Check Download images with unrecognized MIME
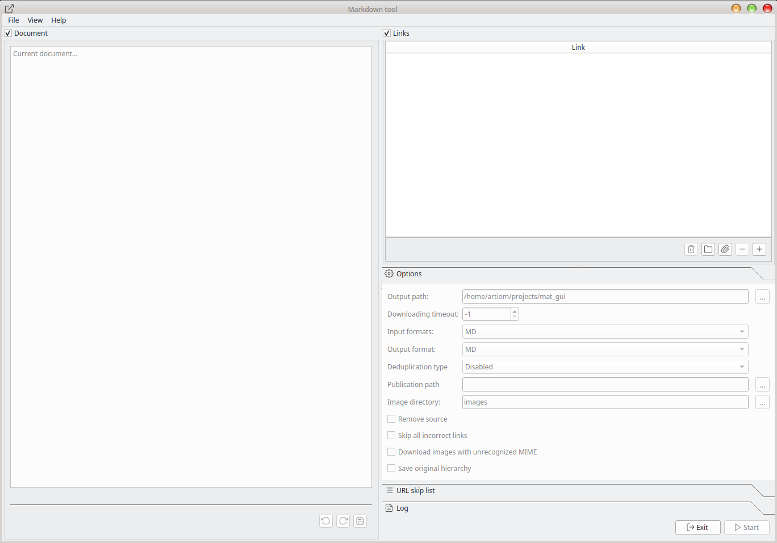This screenshot has width=777, height=543. [391, 452]
